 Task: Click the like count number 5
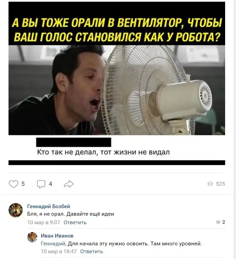23,184
